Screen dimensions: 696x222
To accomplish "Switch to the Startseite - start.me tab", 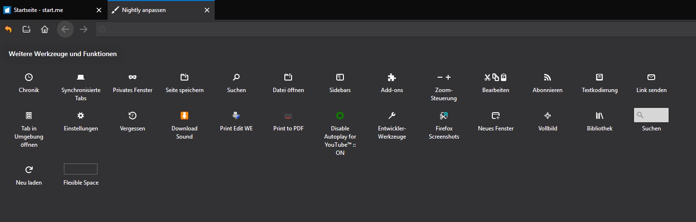I will (49, 10).
